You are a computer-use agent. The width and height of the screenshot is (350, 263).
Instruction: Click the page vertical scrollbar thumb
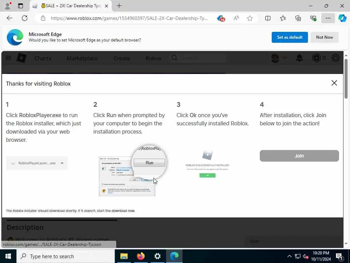[x=346, y=78]
